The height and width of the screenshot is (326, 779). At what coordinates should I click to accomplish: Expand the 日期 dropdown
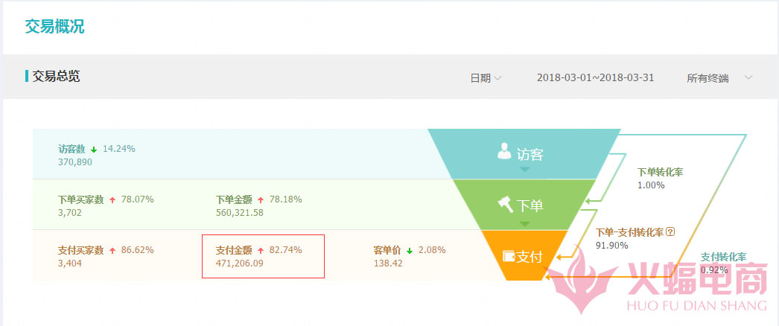pyautogui.click(x=485, y=77)
